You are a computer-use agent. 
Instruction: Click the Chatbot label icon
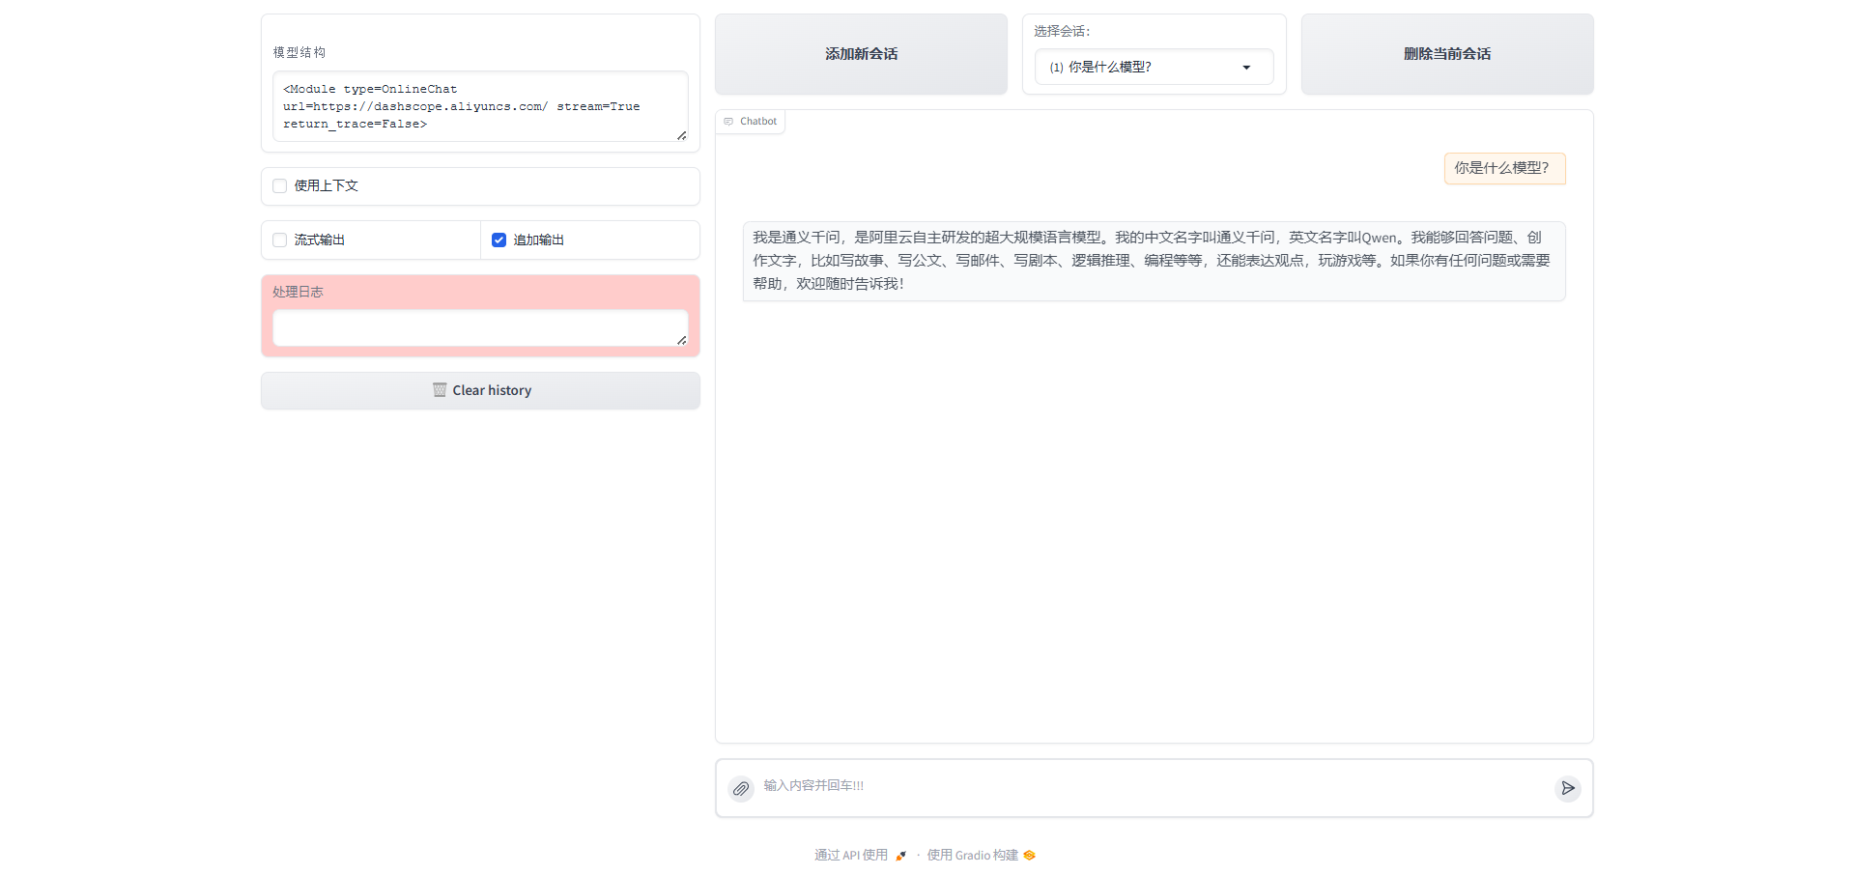point(728,122)
